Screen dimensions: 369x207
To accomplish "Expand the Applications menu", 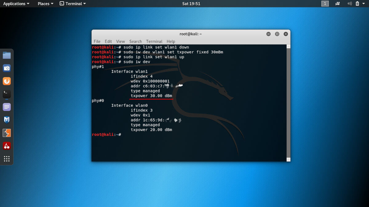I will [16, 4].
